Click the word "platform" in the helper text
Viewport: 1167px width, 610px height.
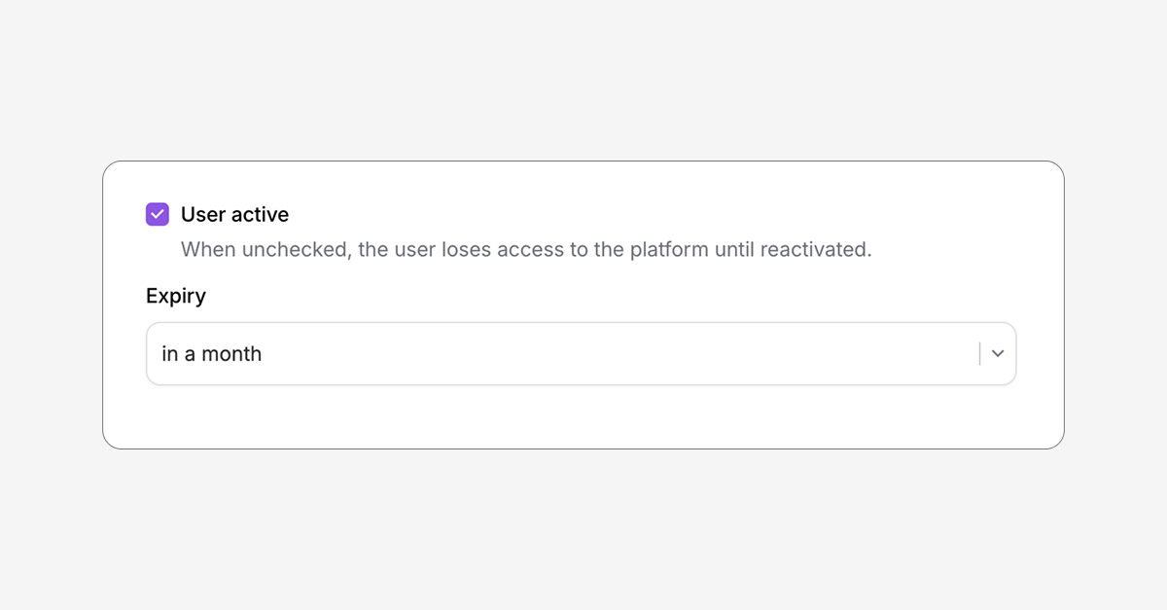(x=669, y=249)
